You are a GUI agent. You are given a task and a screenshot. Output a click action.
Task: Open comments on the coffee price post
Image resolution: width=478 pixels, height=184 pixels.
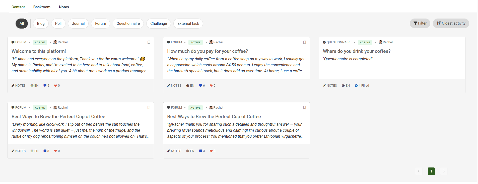click(x=201, y=86)
